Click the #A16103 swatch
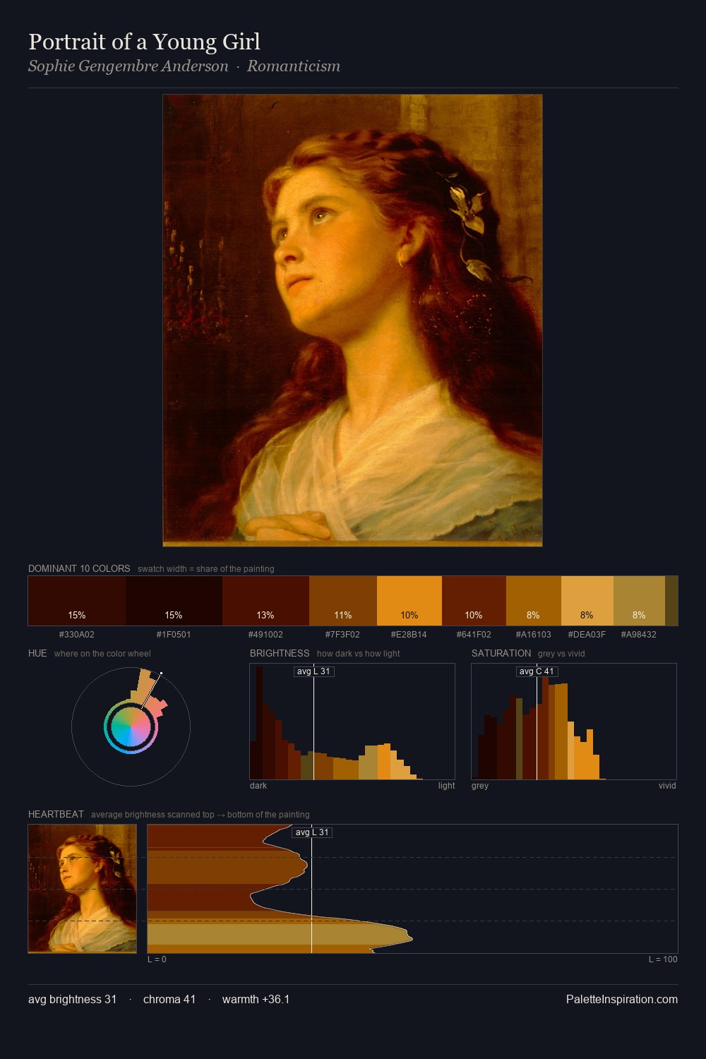This screenshot has height=1059, width=706. pos(534,601)
